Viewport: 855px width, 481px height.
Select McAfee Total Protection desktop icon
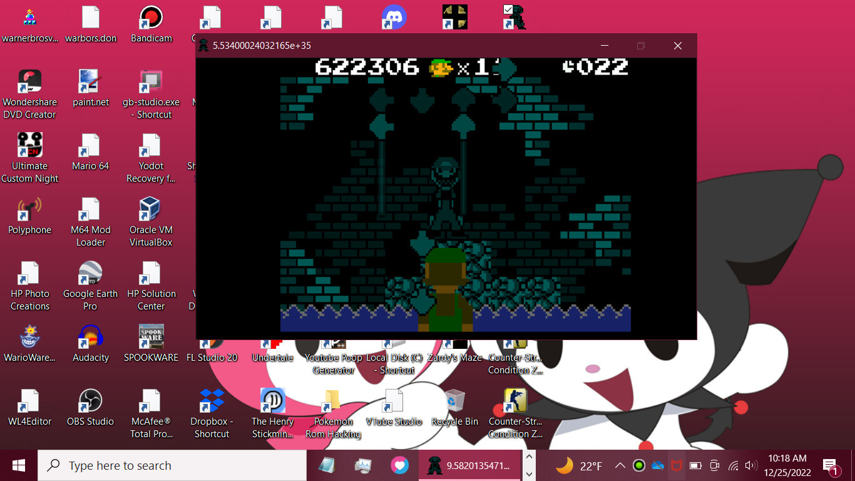(x=151, y=414)
